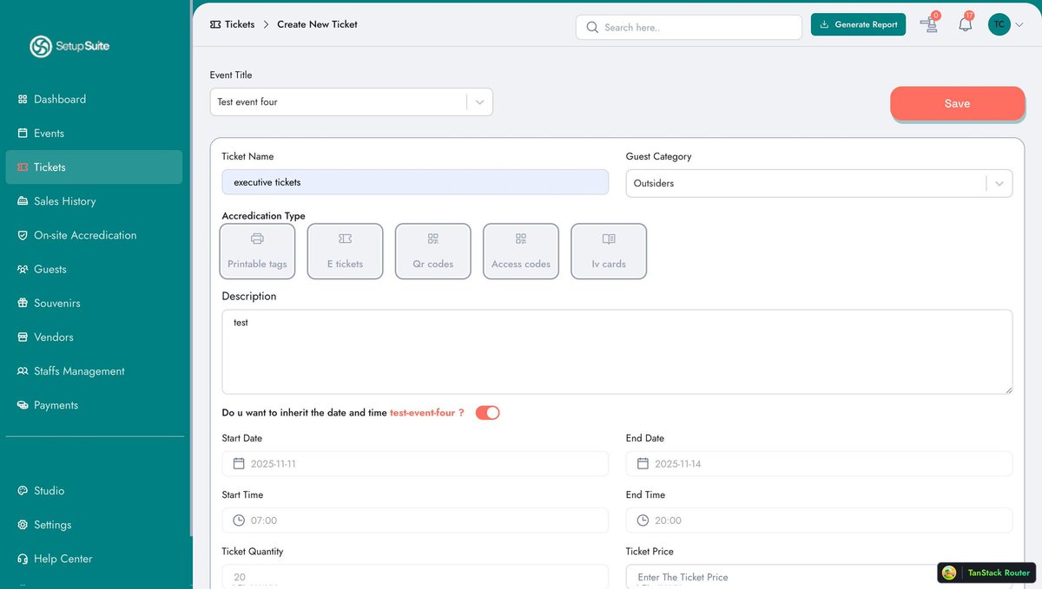This screenshot has height=589, width=1042.
Task: Click the test-event-four link text
Action: tap(422, 413)
